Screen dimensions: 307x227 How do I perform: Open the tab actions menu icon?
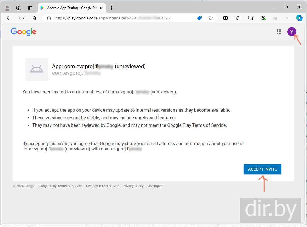[x=30, y=8]
